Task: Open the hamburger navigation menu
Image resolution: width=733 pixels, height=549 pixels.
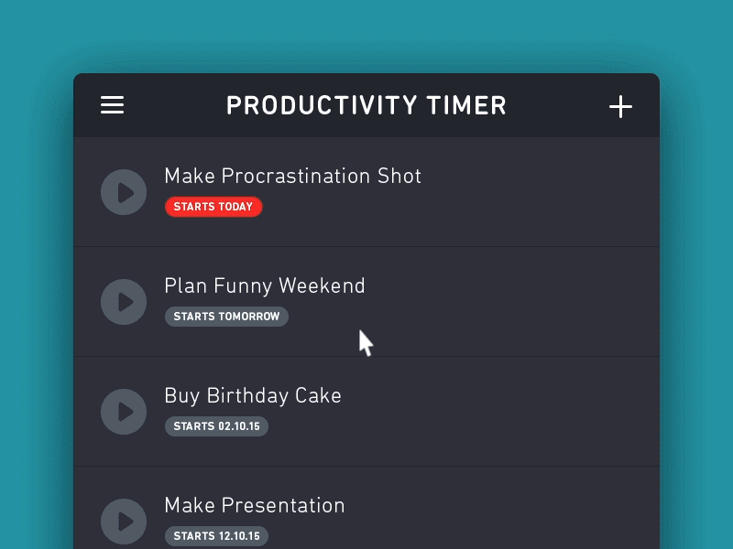Action: (x=112, y=105)
